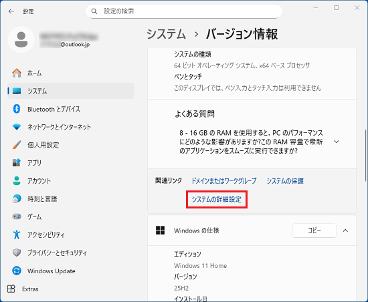The image size is (368, 302).
Task: Open システムの詳細設定 link
Action: click(216, 199)
